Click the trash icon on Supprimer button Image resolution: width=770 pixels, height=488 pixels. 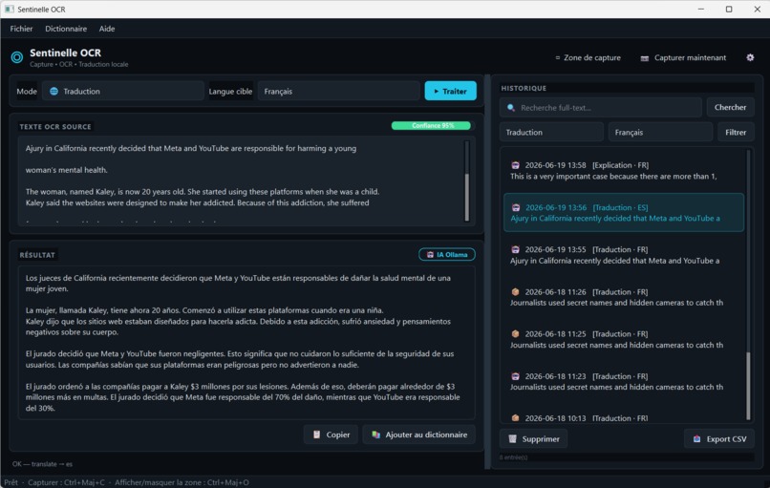pos(512,439)
